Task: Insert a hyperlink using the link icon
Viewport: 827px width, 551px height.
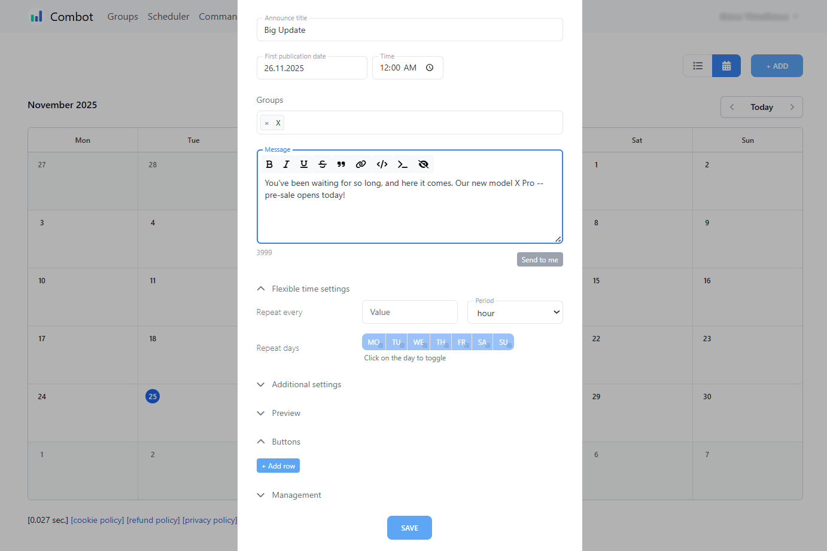Action: tap(361, 164)
